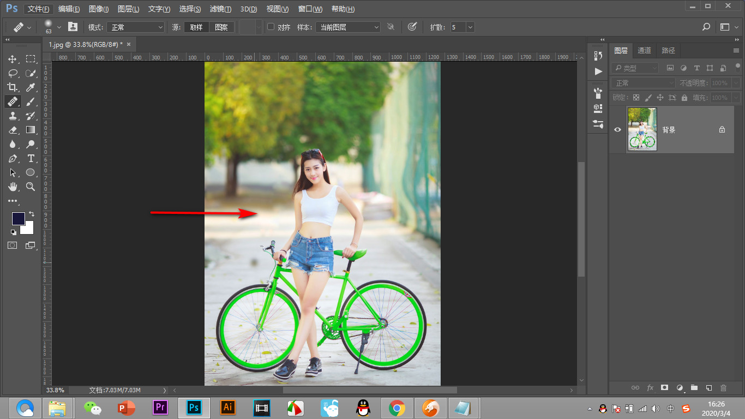
Task: Switch to the 路径 tab
Action: pos(669,50)
